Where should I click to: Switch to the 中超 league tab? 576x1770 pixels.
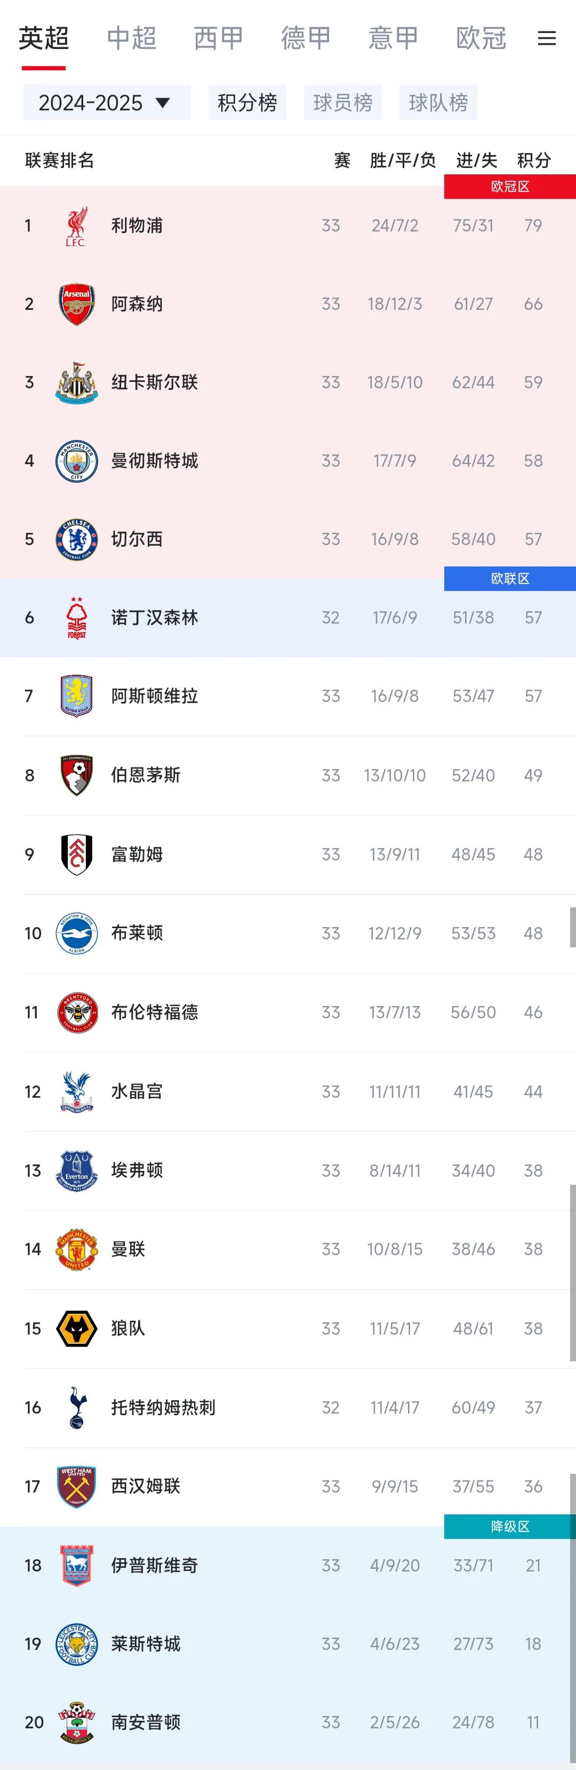pos(131,38)
